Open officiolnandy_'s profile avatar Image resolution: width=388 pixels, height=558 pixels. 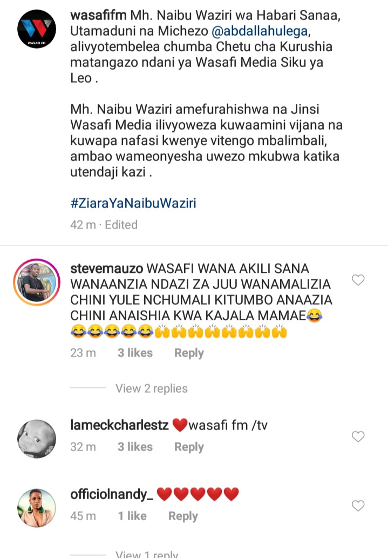point(37,508)
